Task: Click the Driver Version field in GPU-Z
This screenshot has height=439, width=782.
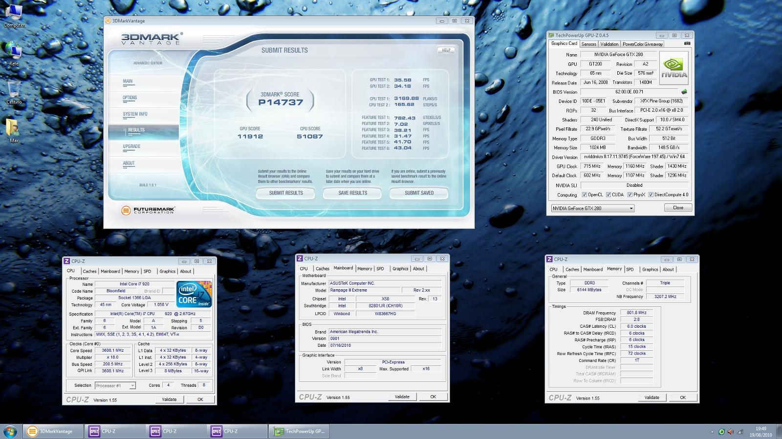Action: click(634, 157)
